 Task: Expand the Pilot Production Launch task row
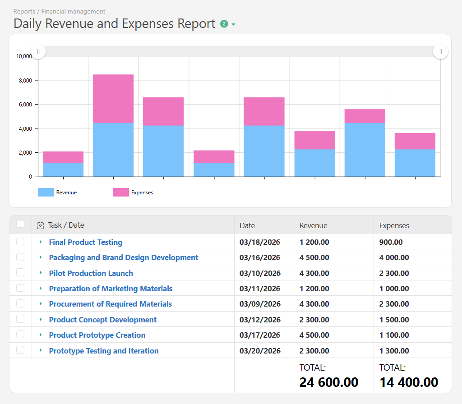click(41, 273)
